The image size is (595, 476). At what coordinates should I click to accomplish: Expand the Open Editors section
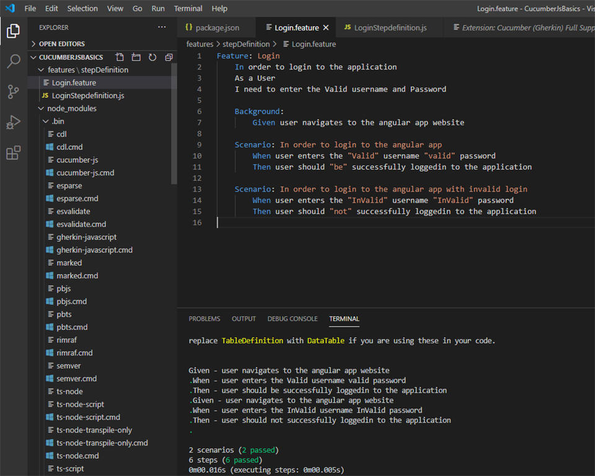click(61, 44)
